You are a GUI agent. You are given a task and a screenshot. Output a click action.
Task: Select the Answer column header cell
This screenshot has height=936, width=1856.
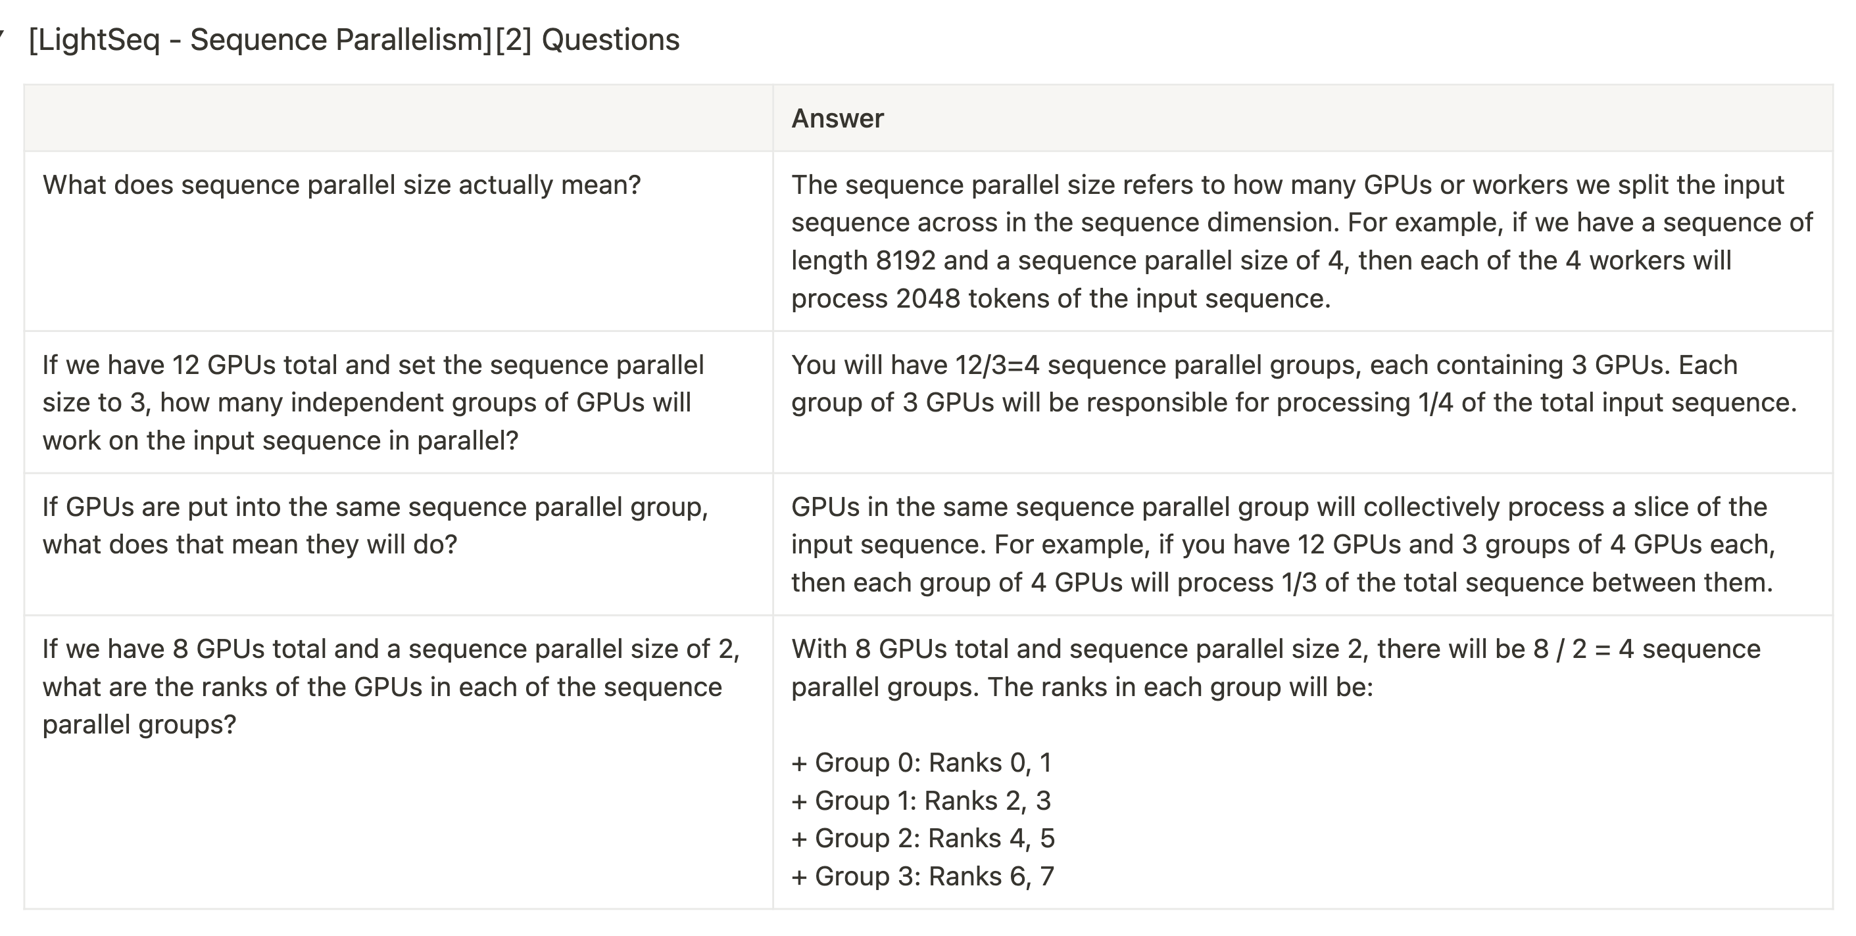click(x=1303, y=118)
